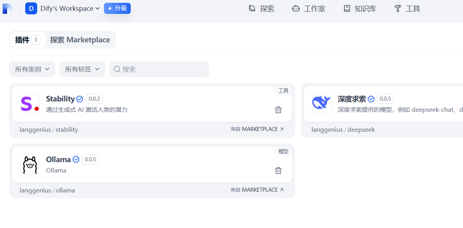Click the compass icon beside 探索
The image size is (463, 228).
coord(252,8)
